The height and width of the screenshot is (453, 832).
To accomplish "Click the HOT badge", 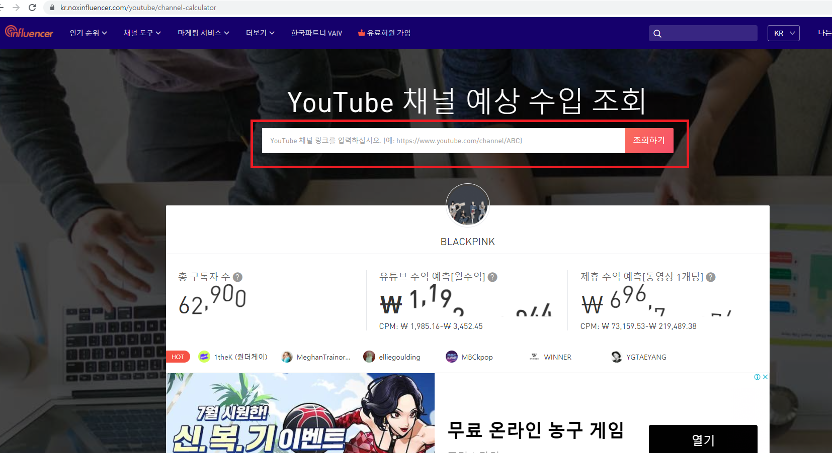I will click(x=178, y=357).
